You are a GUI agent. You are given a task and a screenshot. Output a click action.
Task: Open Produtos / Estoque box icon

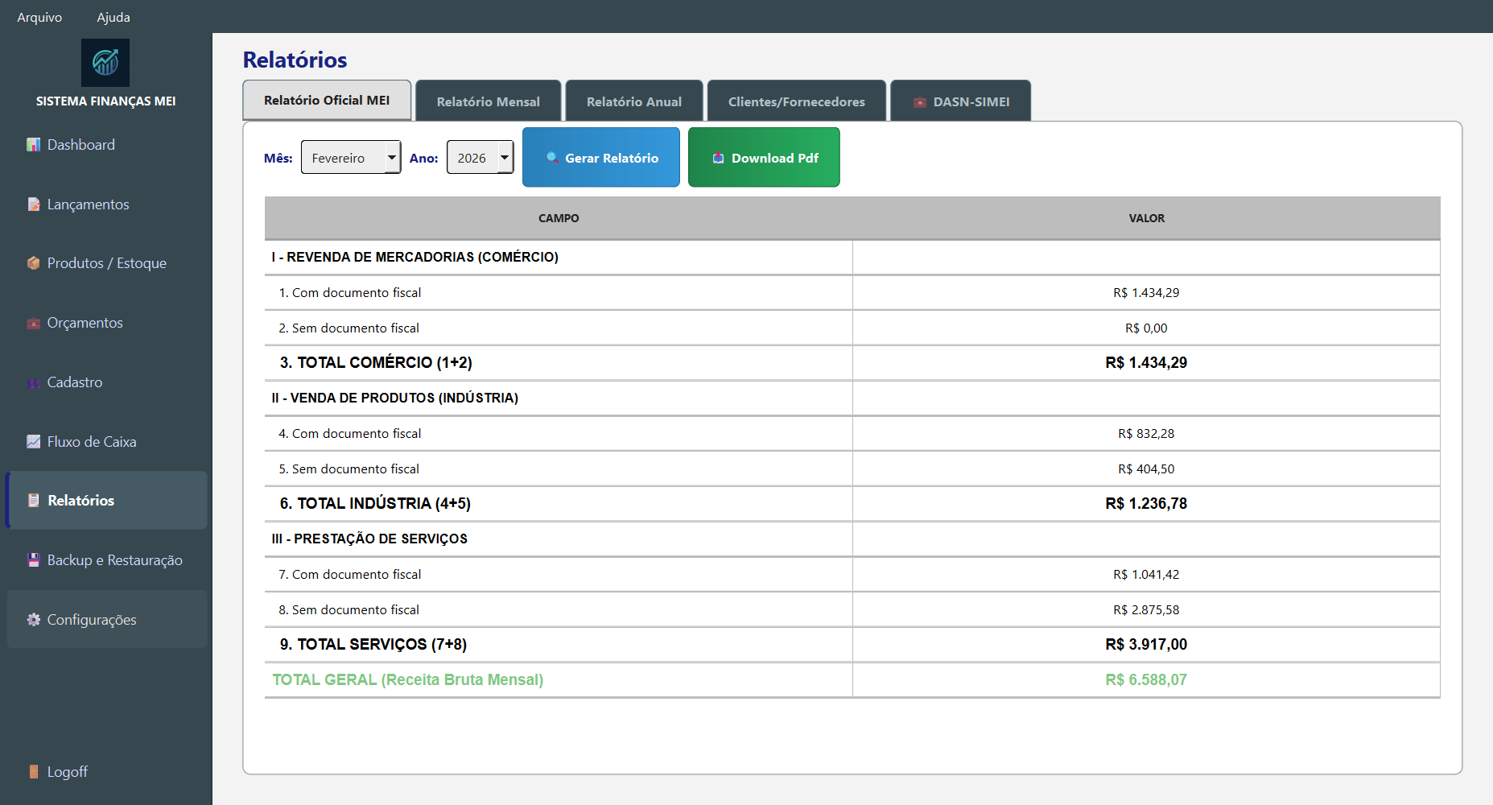(33, 263)
